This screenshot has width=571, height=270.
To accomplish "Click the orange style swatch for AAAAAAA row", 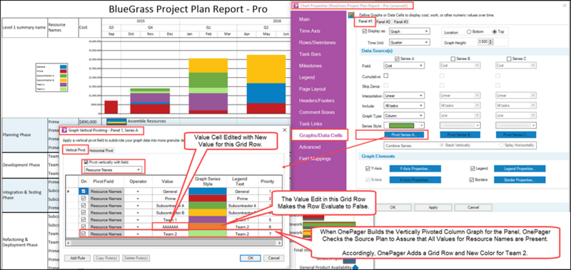I will pos(208,226).
